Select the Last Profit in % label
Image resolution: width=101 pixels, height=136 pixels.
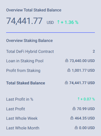(x=20, y=99)
